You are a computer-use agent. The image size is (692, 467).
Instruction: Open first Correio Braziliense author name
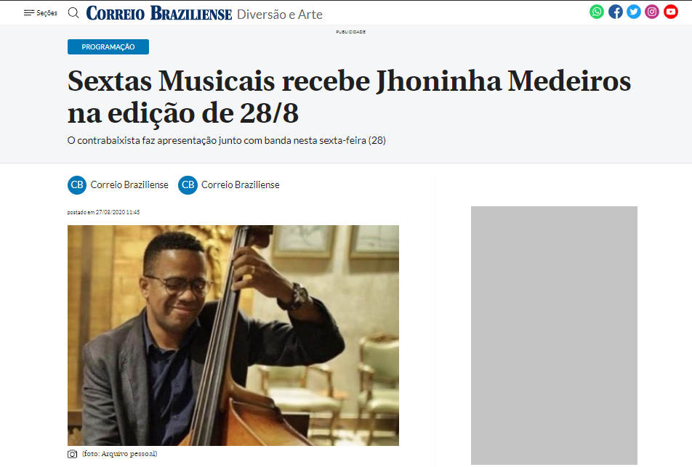[129, 184]
